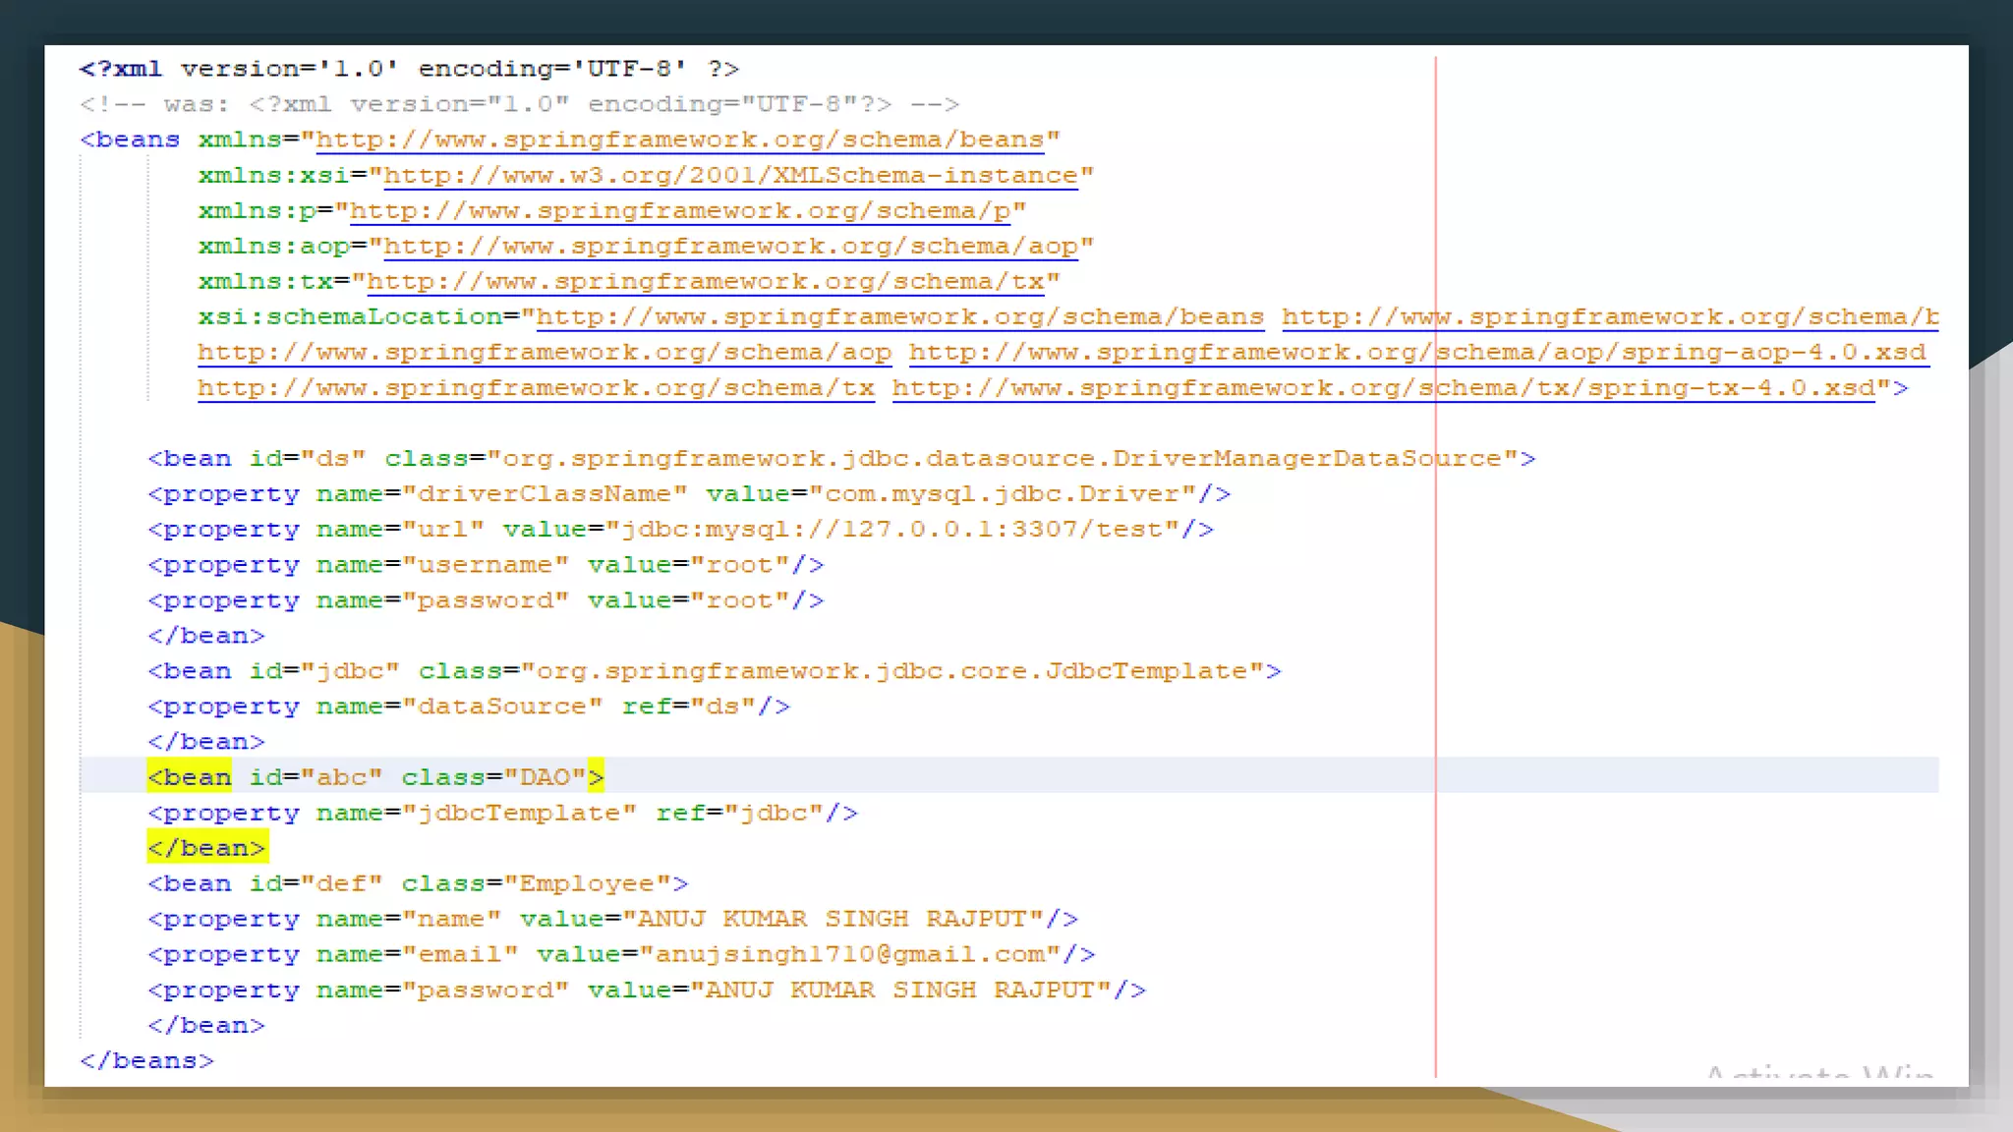
Task: Click the closing beans tag
Action: [x=146, y=1060]
